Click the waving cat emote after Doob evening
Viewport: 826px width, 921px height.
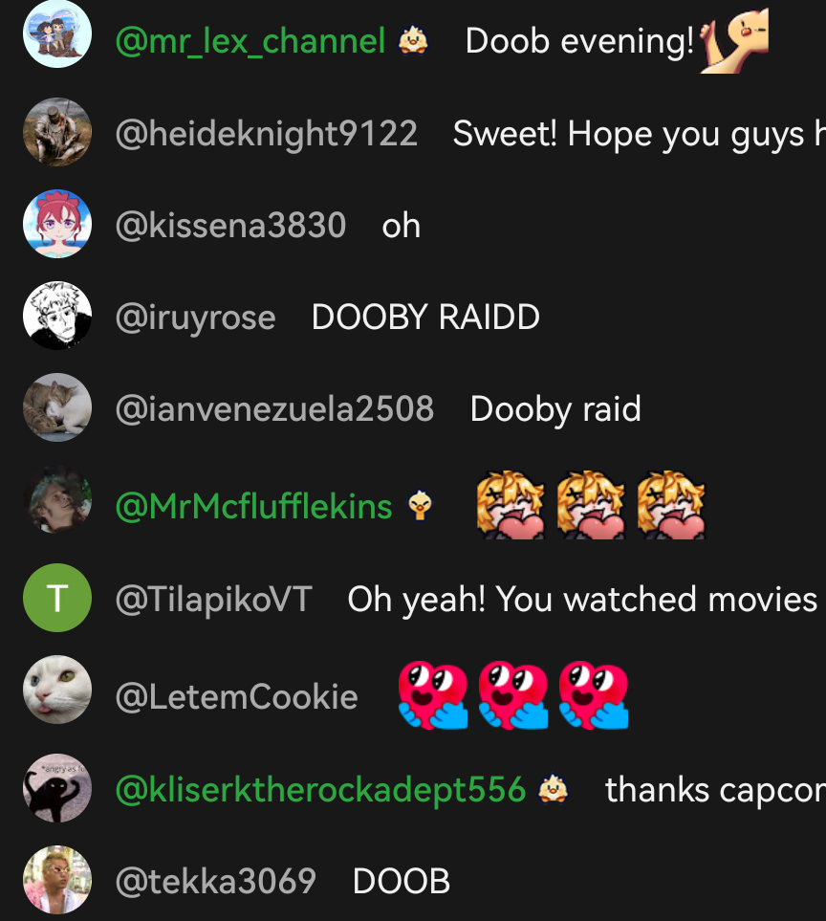click(734, 40)
